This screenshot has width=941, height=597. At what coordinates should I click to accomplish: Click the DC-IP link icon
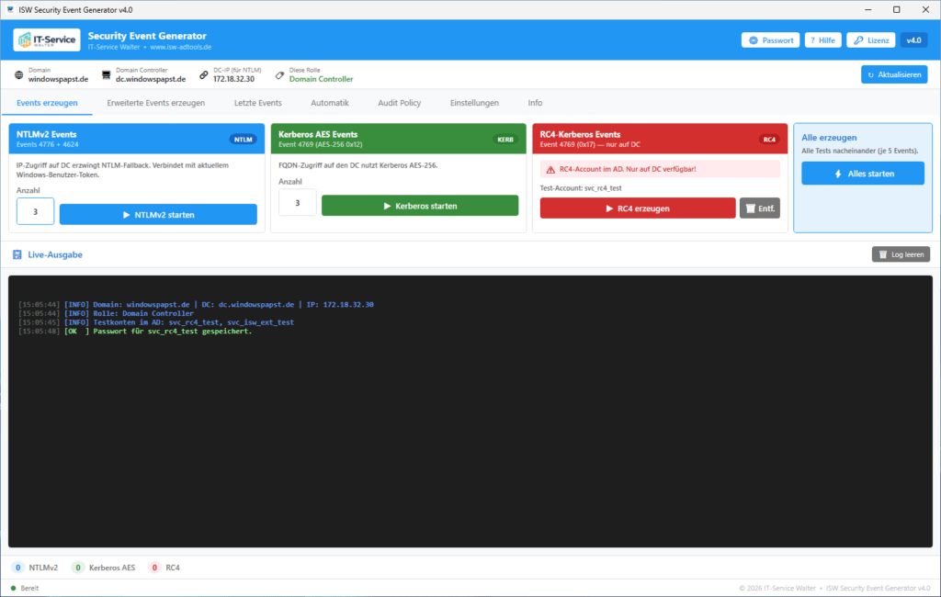pyautogui.click(x=204, y=75)
